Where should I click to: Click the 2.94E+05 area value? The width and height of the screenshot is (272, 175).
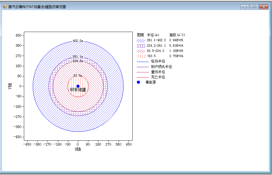pos(176,40)
